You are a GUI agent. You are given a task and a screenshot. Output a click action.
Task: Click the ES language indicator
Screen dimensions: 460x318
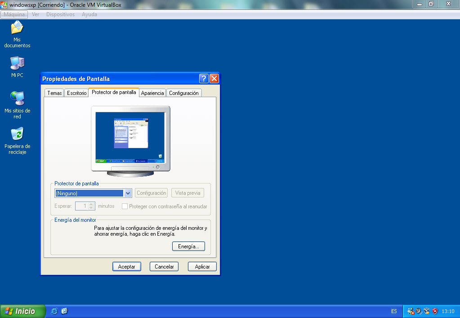[x=394, y=311]
